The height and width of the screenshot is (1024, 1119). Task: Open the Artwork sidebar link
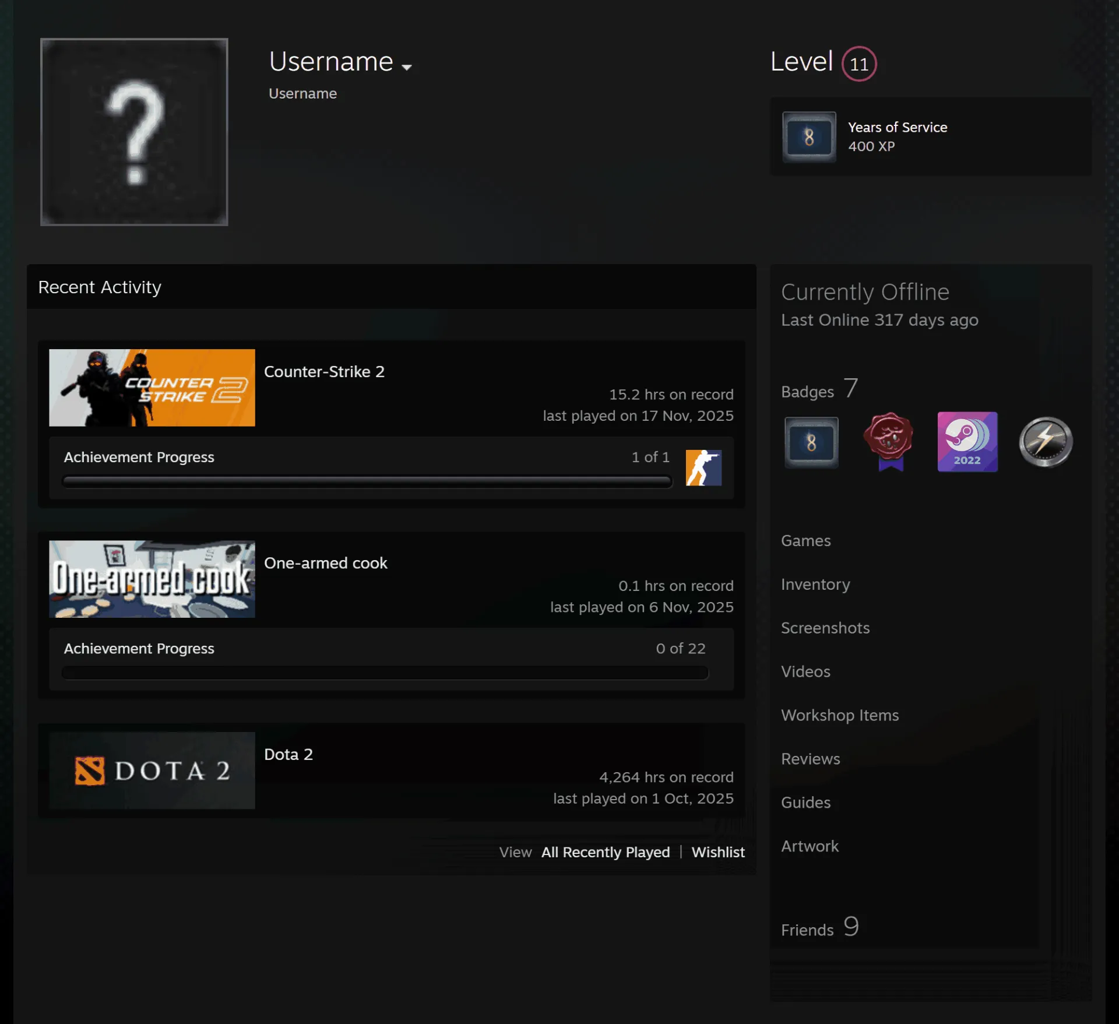point(810,847)
